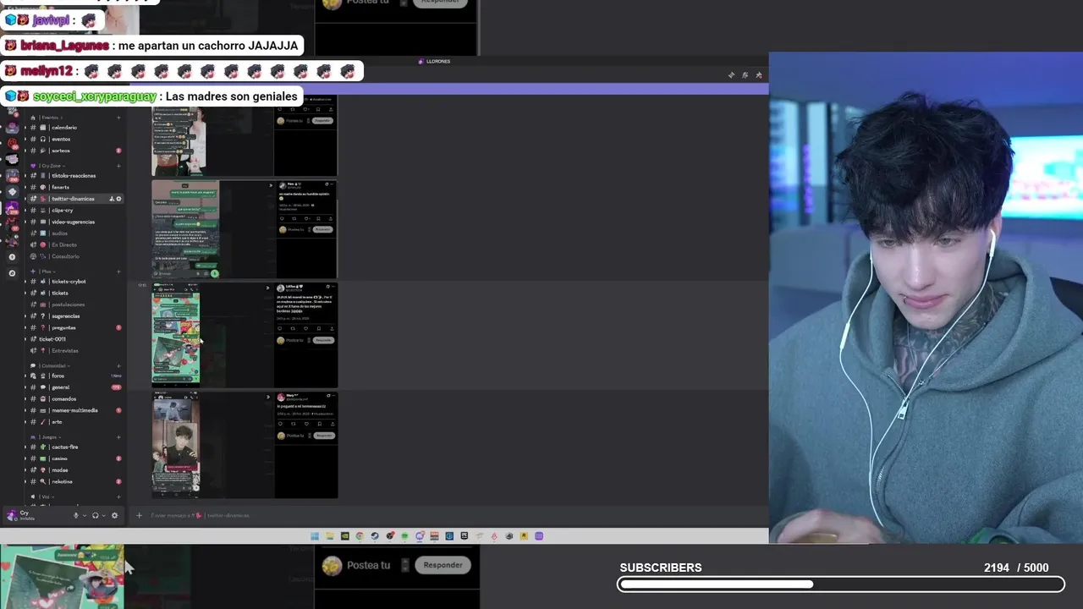This screenshot has width=1083, height=609.
Task: Open Discord user settings gear
Action: point(115,515)
